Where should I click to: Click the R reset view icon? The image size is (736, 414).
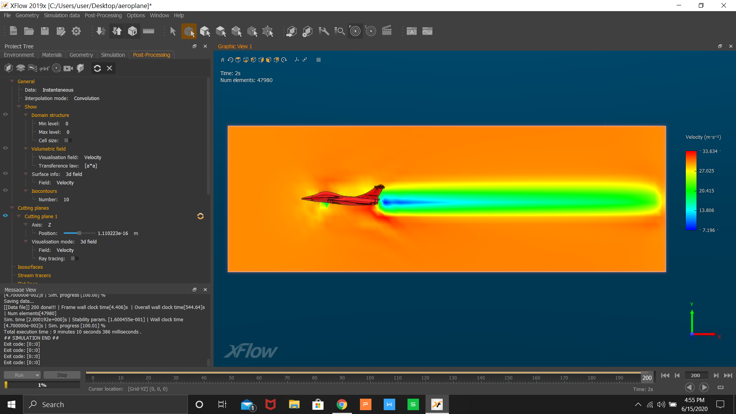(222, 60)
